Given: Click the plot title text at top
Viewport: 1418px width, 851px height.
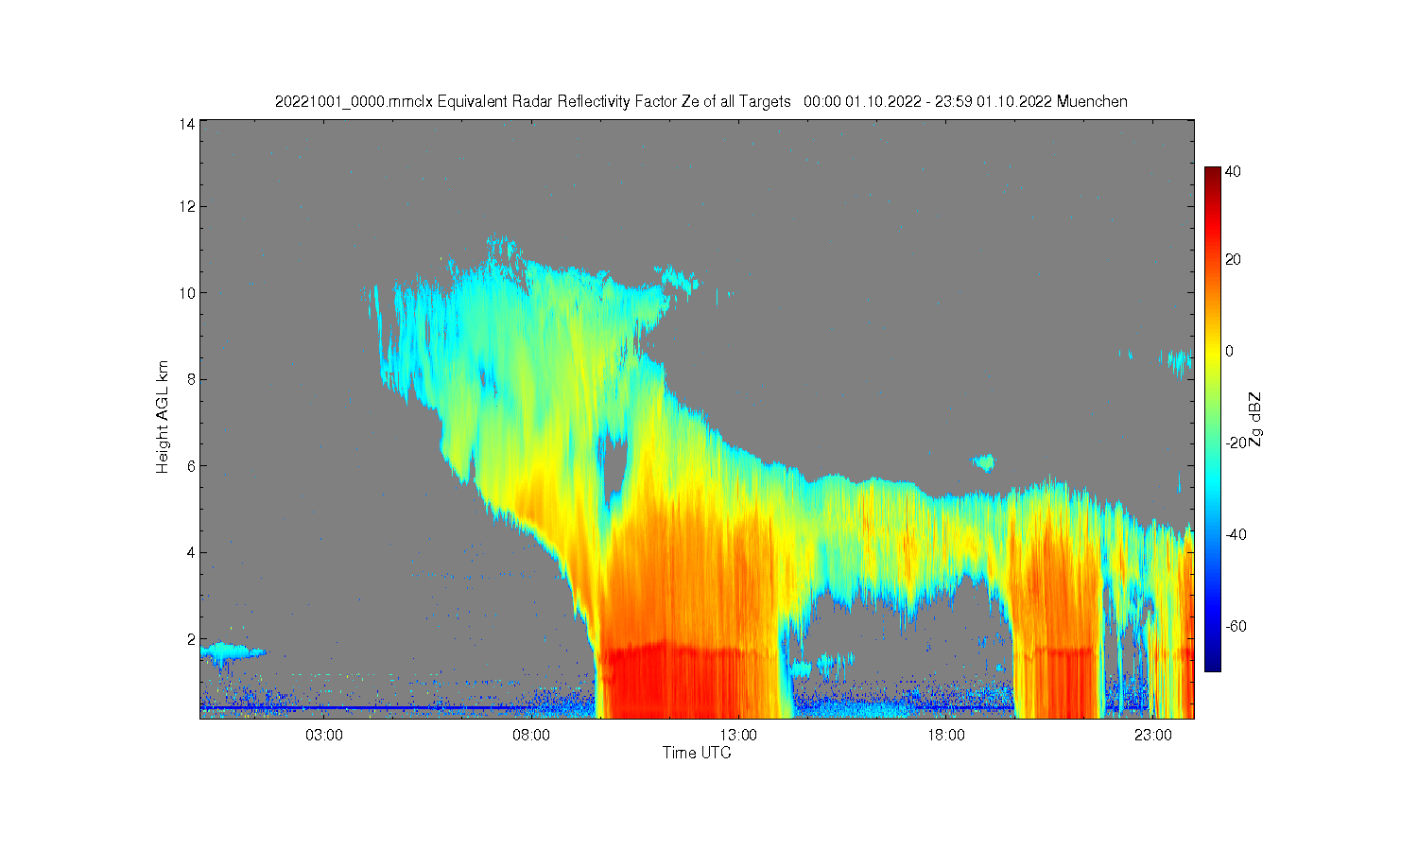Looking at the screenshot, I should (x=700, y=101).
